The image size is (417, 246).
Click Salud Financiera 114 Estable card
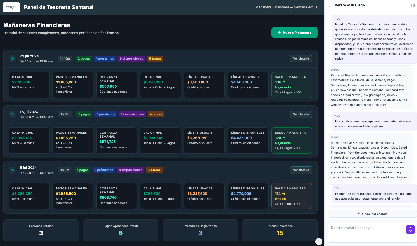[292, 196]
